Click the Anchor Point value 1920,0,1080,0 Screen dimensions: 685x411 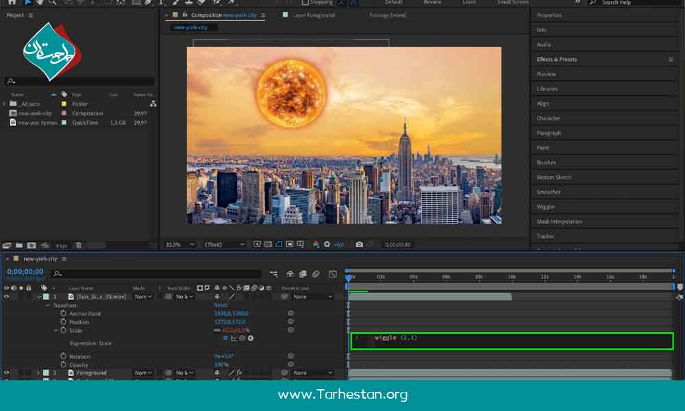coord(231,314)
